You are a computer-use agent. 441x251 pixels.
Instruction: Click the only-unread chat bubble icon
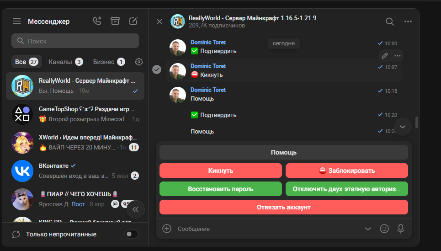pyautogui.click(x=16, y=234)
